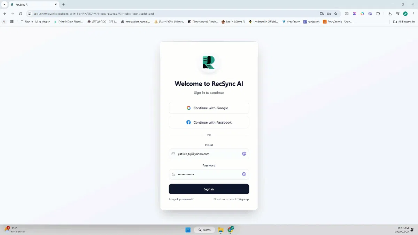Click the notification icon in system tray
The width and height of the screenshot is (418, 235).
click(x=412, y=230)
